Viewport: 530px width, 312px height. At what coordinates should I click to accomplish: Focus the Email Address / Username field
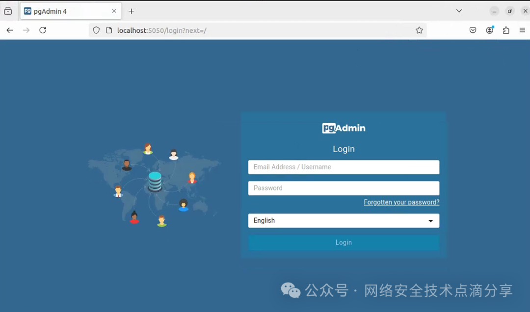point(344,167)
